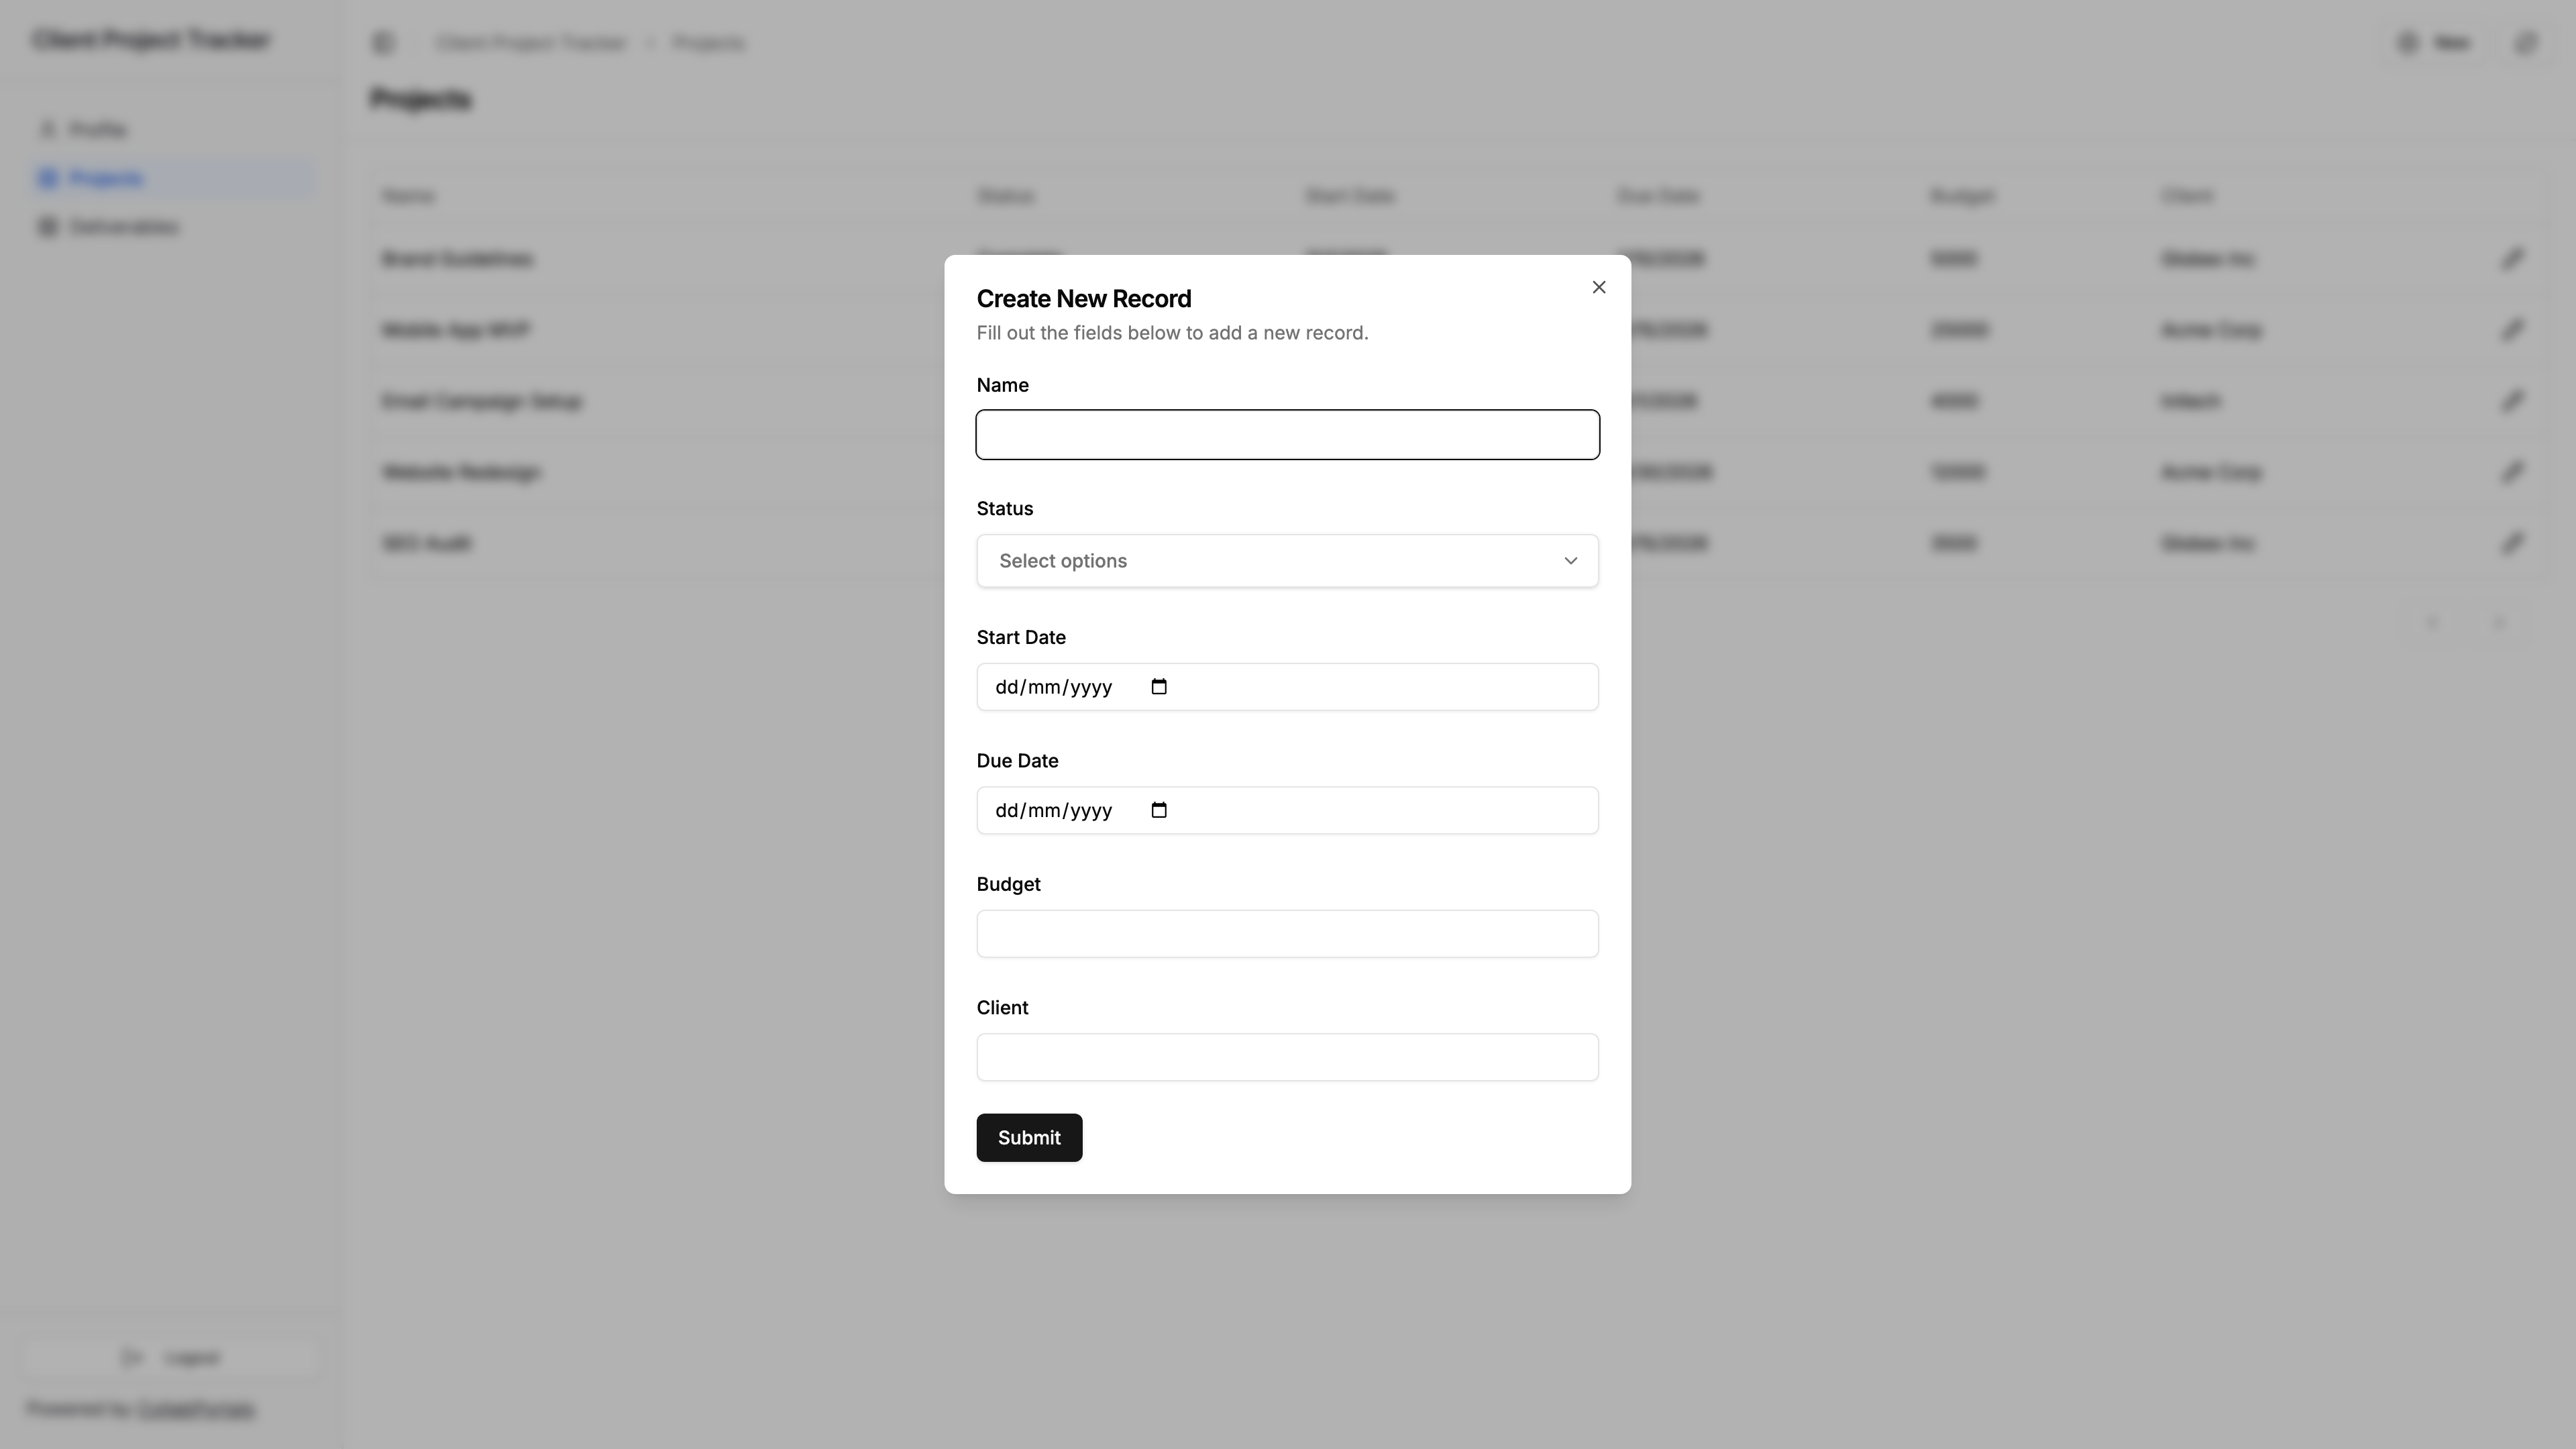Focus the Name text input field
This screenshot has width=2576, height=1449.
1286,435
